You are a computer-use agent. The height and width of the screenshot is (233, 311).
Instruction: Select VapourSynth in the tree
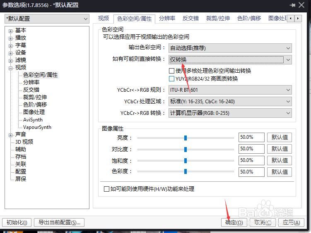click(x=37, y=127)
